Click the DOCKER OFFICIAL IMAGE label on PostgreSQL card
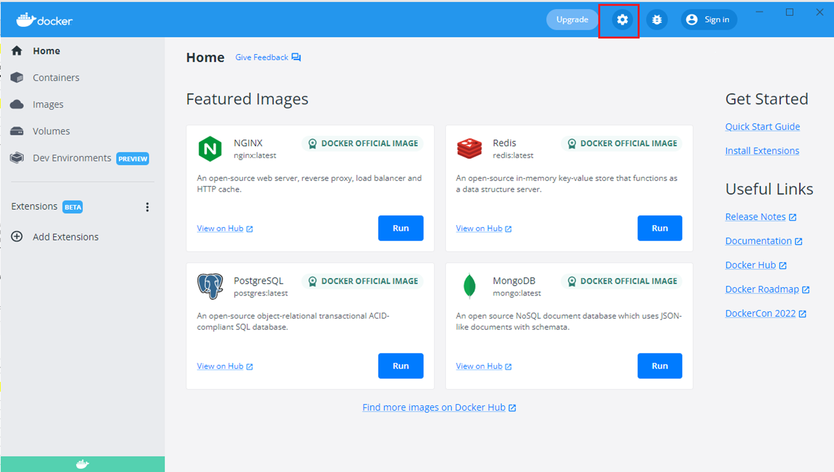 click(x=369, y=281)
